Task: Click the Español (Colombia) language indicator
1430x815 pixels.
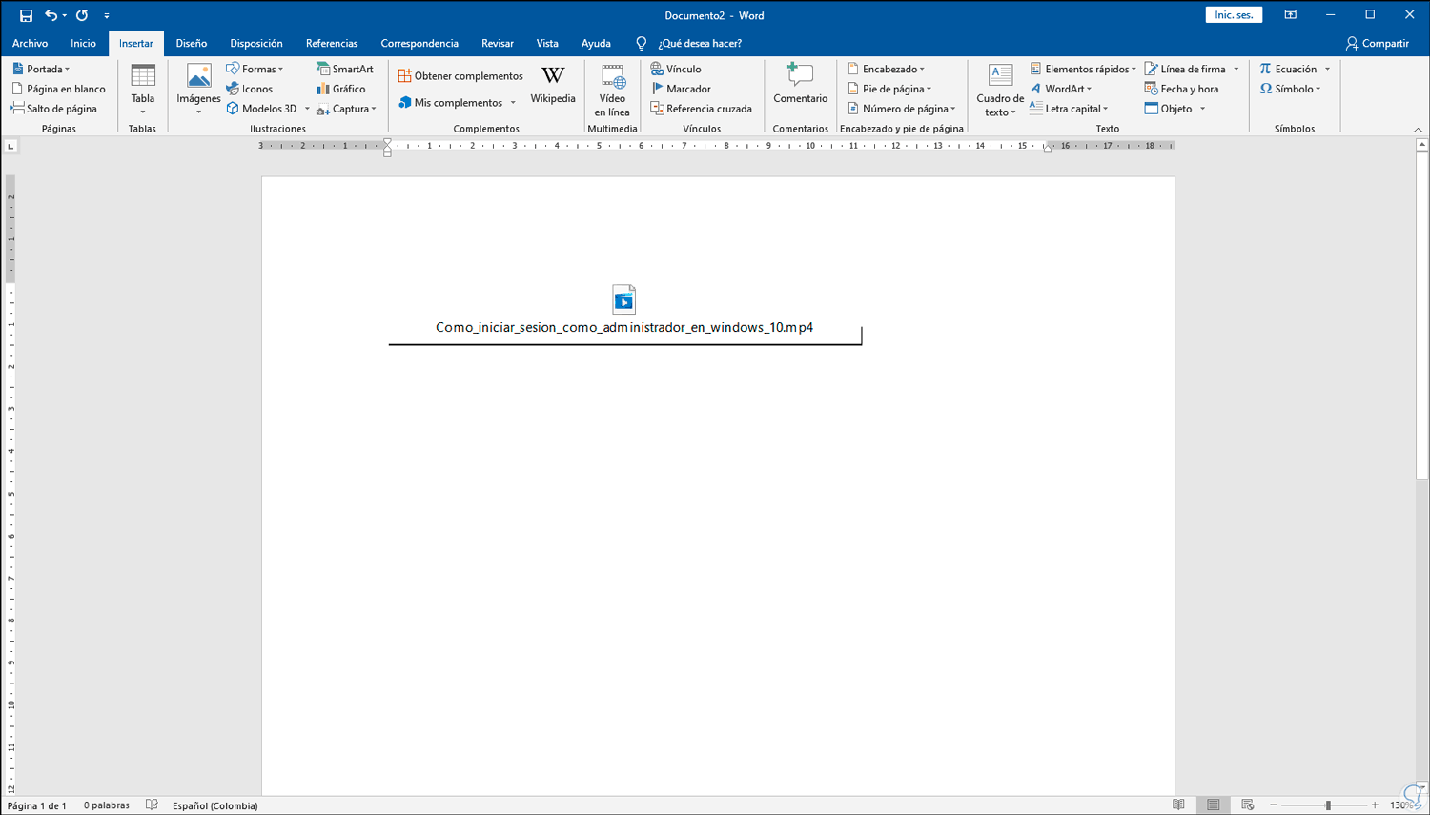Action: click(x=215, y=805)
